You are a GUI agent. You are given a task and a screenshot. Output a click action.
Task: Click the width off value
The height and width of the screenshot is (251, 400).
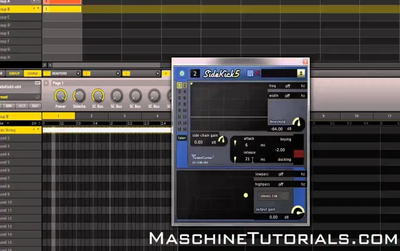click(x=287, y=96)
